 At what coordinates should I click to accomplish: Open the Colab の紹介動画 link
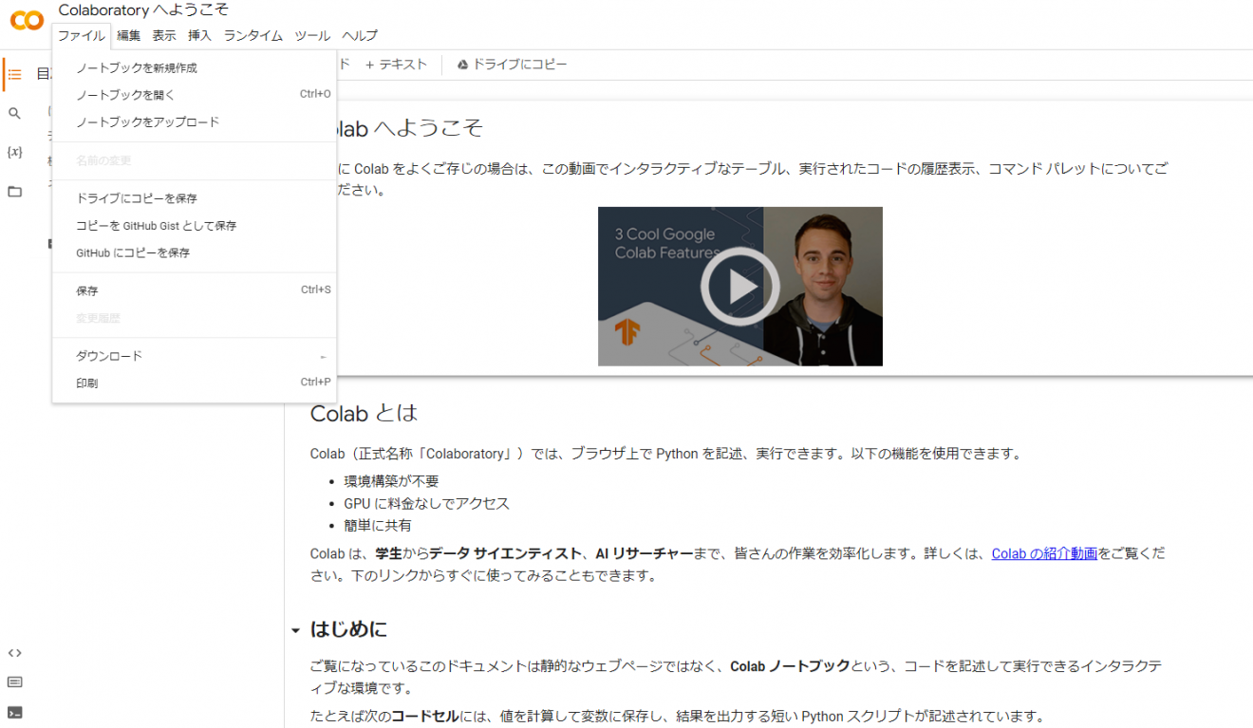pos(1044,554)
